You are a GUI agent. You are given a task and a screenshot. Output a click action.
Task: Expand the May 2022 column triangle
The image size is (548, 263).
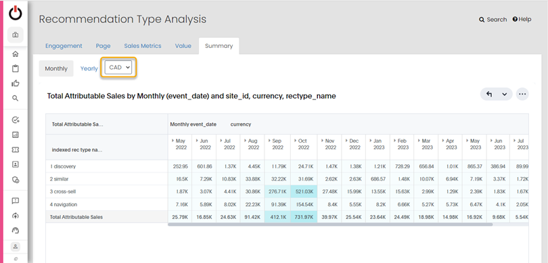pyautogui.click(x=173, y=141)
